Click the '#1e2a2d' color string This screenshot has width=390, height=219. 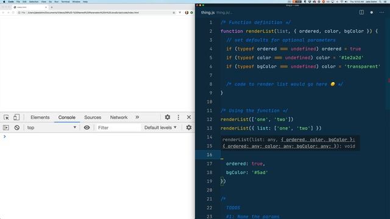click(351, 58)
